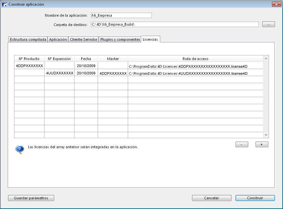The width and height of the screenshot is (283, 209).
Task: Switch to the Estructura compilada tab
Action: [x=28, y=39]
